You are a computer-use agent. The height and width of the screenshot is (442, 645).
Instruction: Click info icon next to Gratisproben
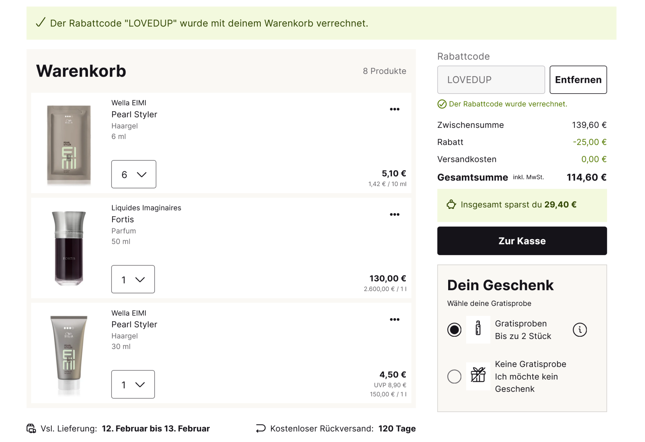pos(579,330)
